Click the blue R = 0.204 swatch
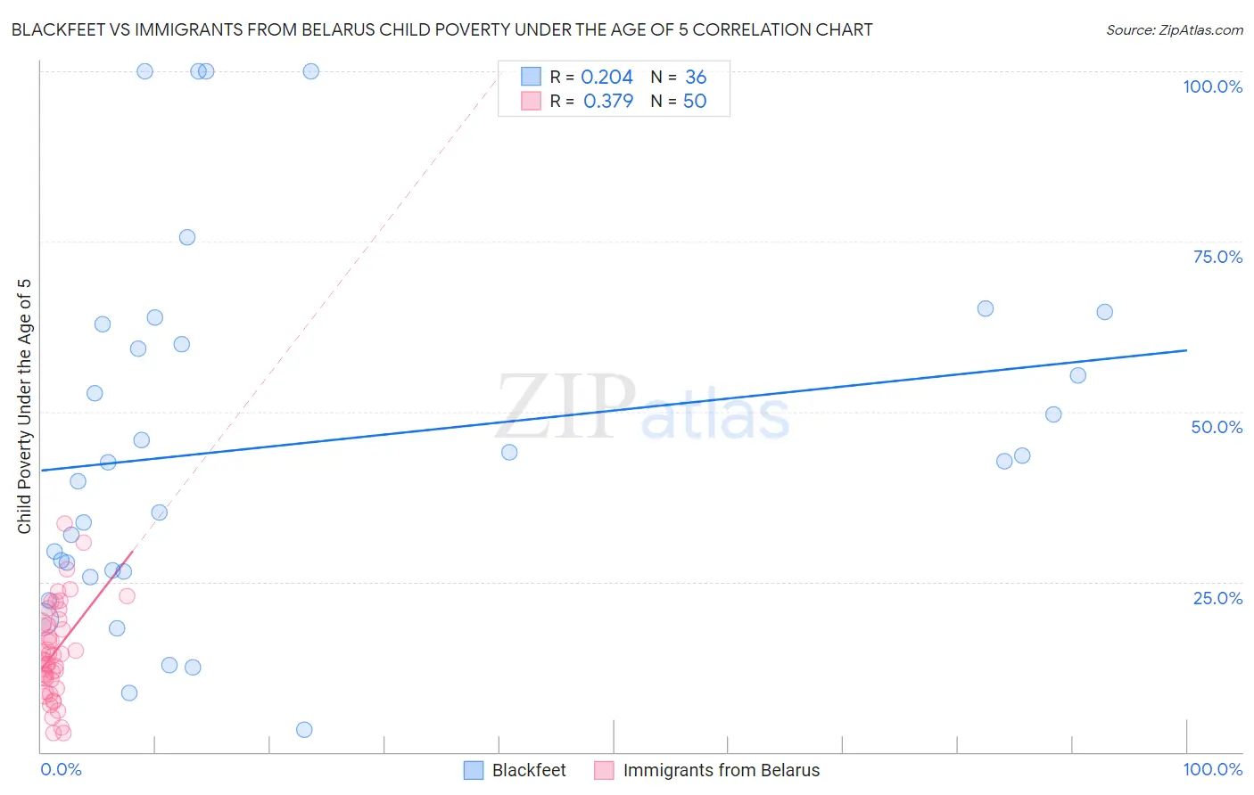 coord(532,77)
